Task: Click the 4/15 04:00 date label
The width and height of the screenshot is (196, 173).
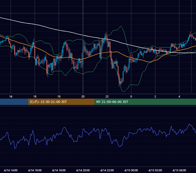Action: pyautogui.click(x=179, y=170)
